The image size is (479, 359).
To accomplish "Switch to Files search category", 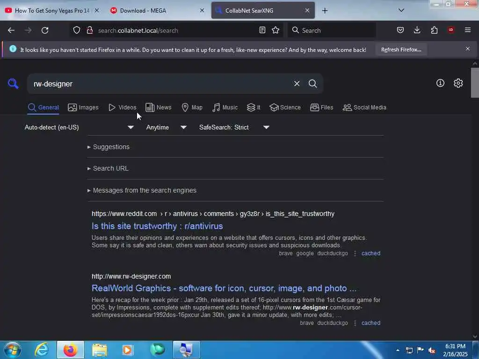I will (321, 108).
